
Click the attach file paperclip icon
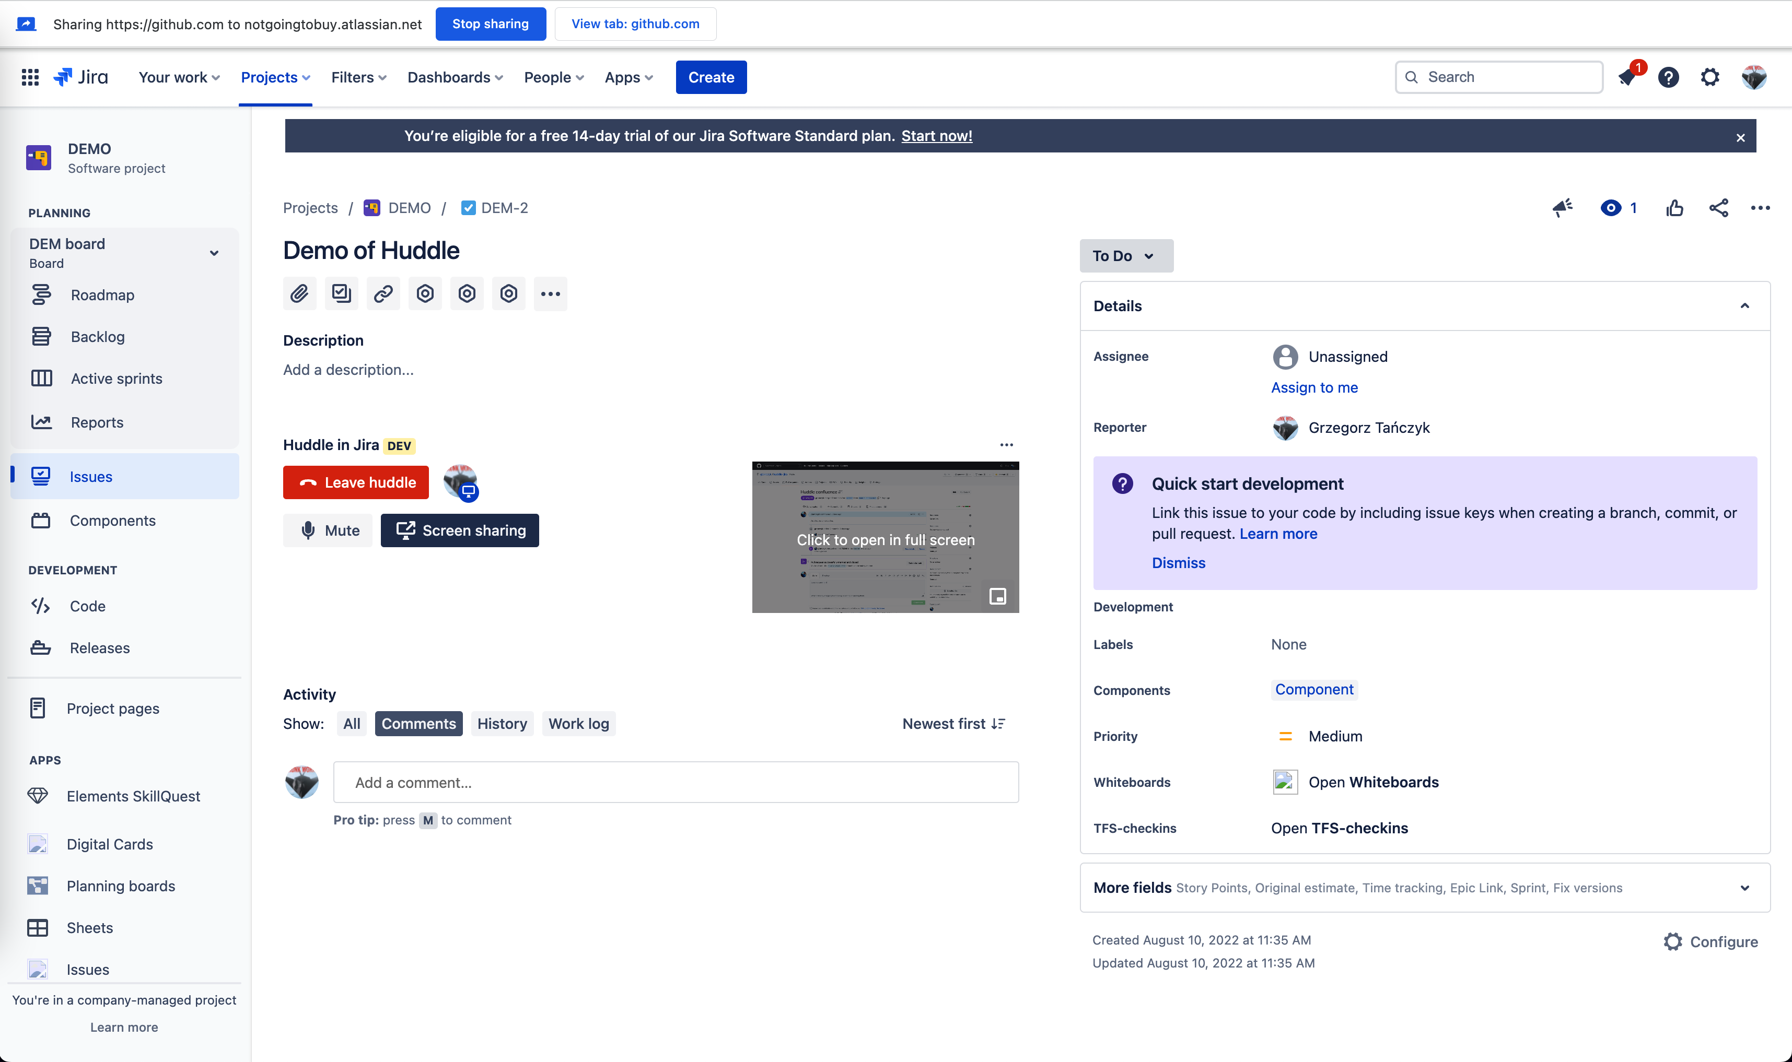coord(299,293)
